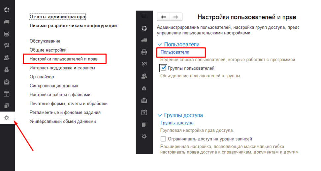Collapse the Группы доступа section chevron

(x=160, y=115)
